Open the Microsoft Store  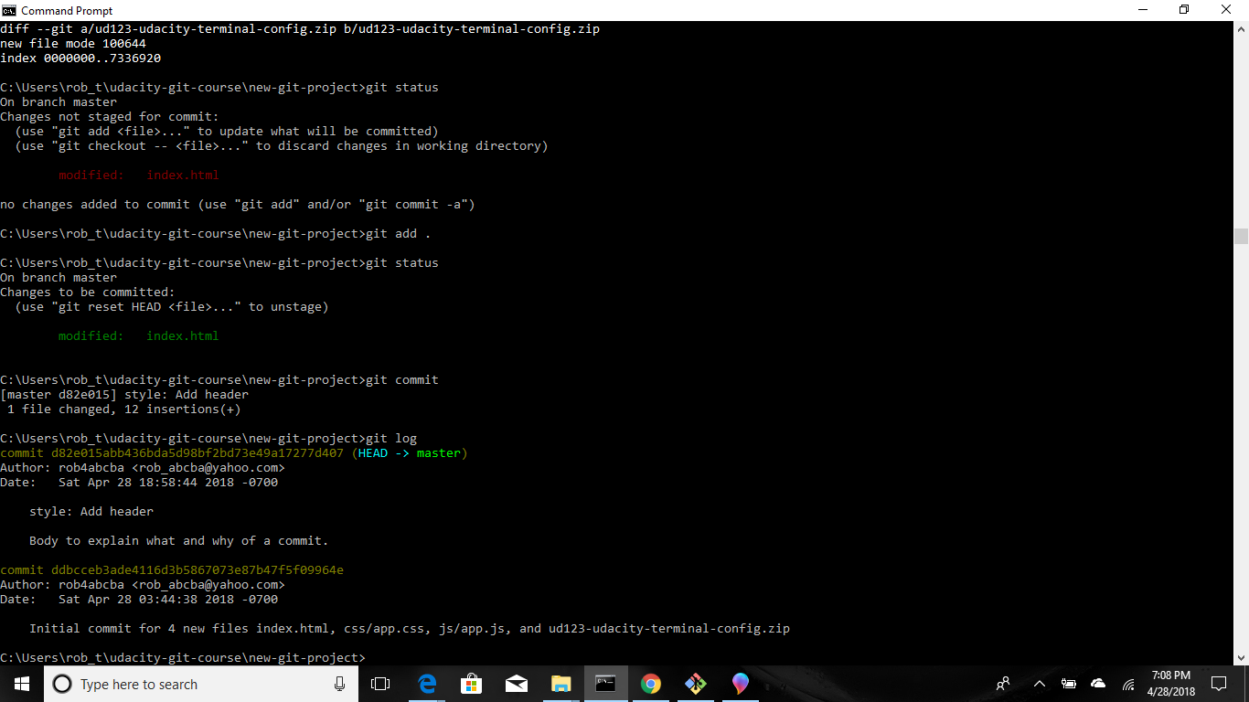tap(471, 683)
